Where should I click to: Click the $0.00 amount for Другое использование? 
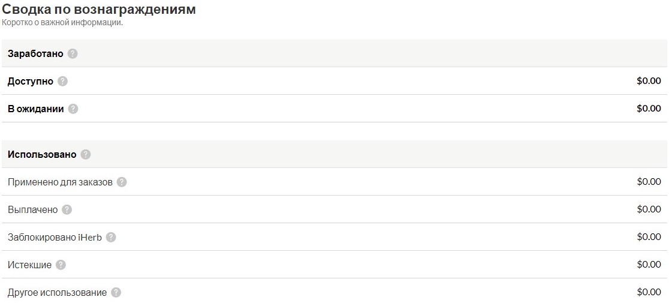click(649, 292)
